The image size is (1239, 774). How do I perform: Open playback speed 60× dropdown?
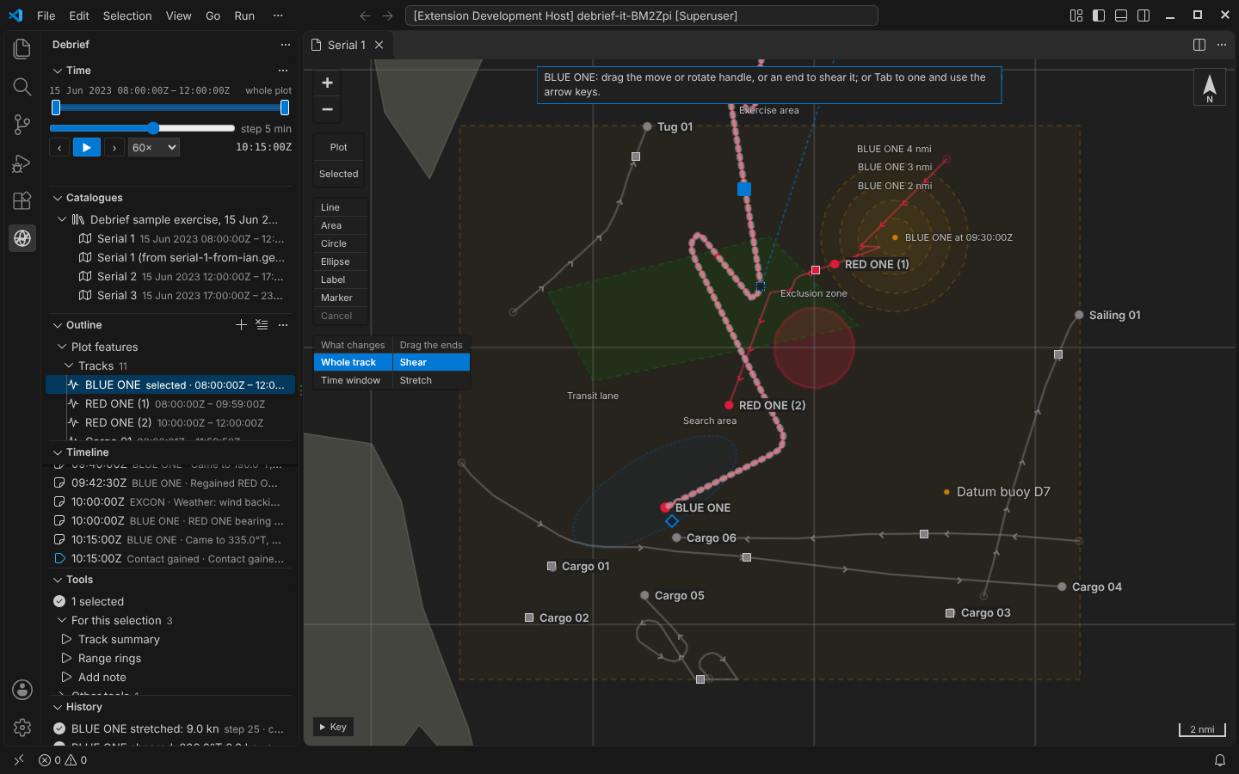(154, 148)
